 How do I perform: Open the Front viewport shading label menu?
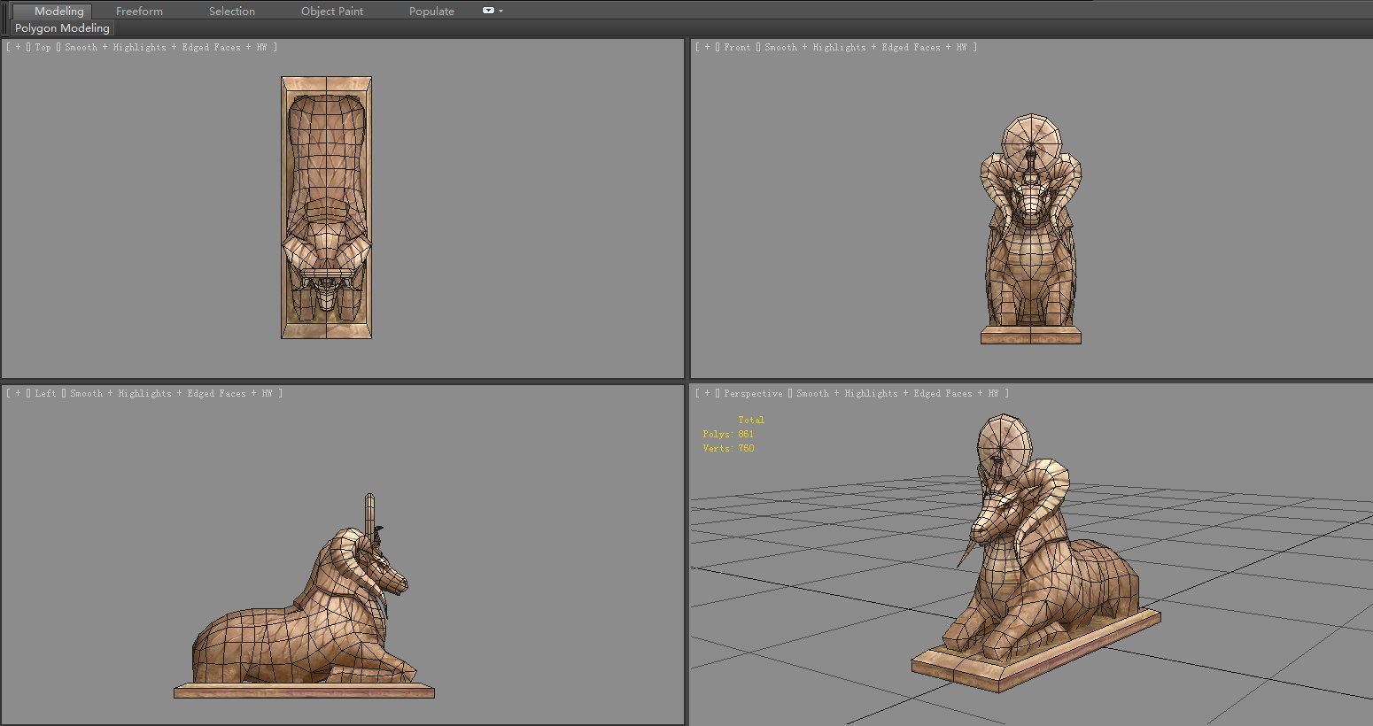tap(865, 47)
